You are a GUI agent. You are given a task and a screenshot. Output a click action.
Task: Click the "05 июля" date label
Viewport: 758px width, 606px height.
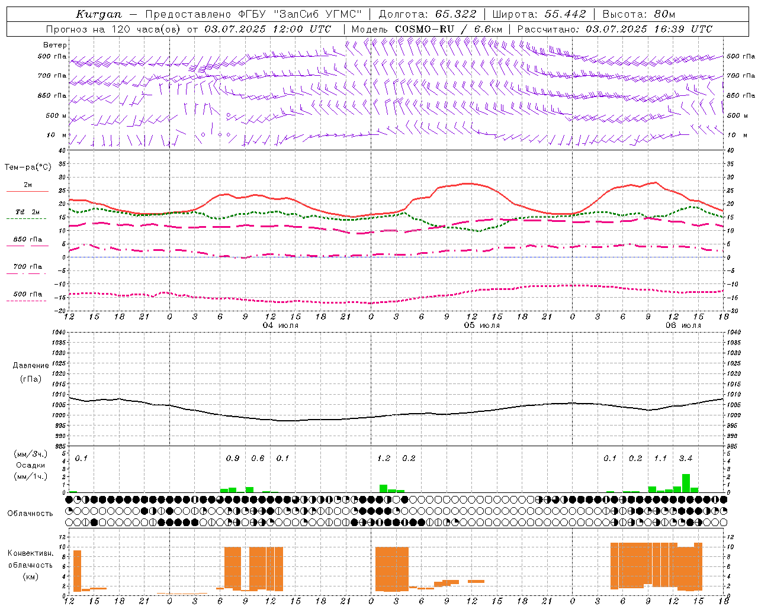point(482,325)
